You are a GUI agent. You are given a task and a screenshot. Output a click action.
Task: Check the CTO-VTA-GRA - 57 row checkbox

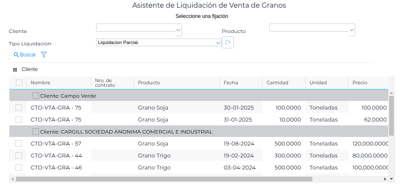click(18, 143)
